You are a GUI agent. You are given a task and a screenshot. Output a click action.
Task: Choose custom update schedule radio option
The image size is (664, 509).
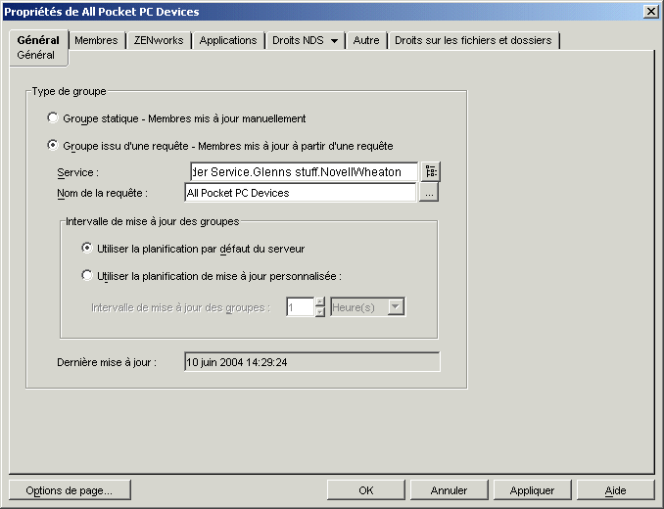(x=87, y=276)
